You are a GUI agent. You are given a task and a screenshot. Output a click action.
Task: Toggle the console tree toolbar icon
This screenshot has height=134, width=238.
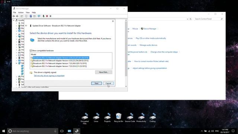click(x=22, y=16)
